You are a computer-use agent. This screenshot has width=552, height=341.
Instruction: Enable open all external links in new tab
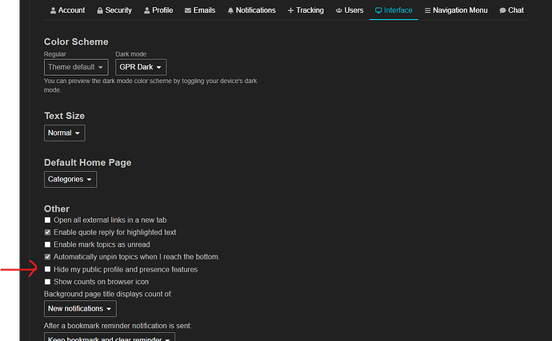pyautogui.click(x=48, y=220)
